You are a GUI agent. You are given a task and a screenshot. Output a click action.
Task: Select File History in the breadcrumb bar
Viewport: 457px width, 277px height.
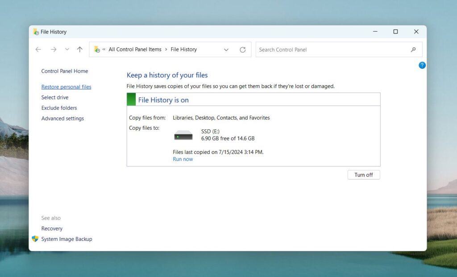(x=183, y=49)
